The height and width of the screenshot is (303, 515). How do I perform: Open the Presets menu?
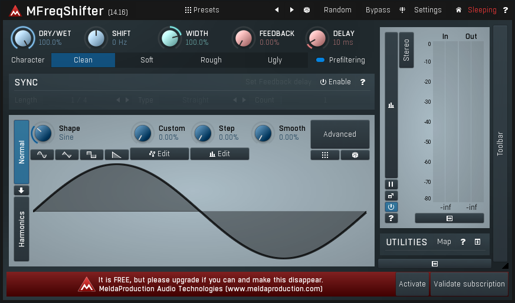point(202,10)
